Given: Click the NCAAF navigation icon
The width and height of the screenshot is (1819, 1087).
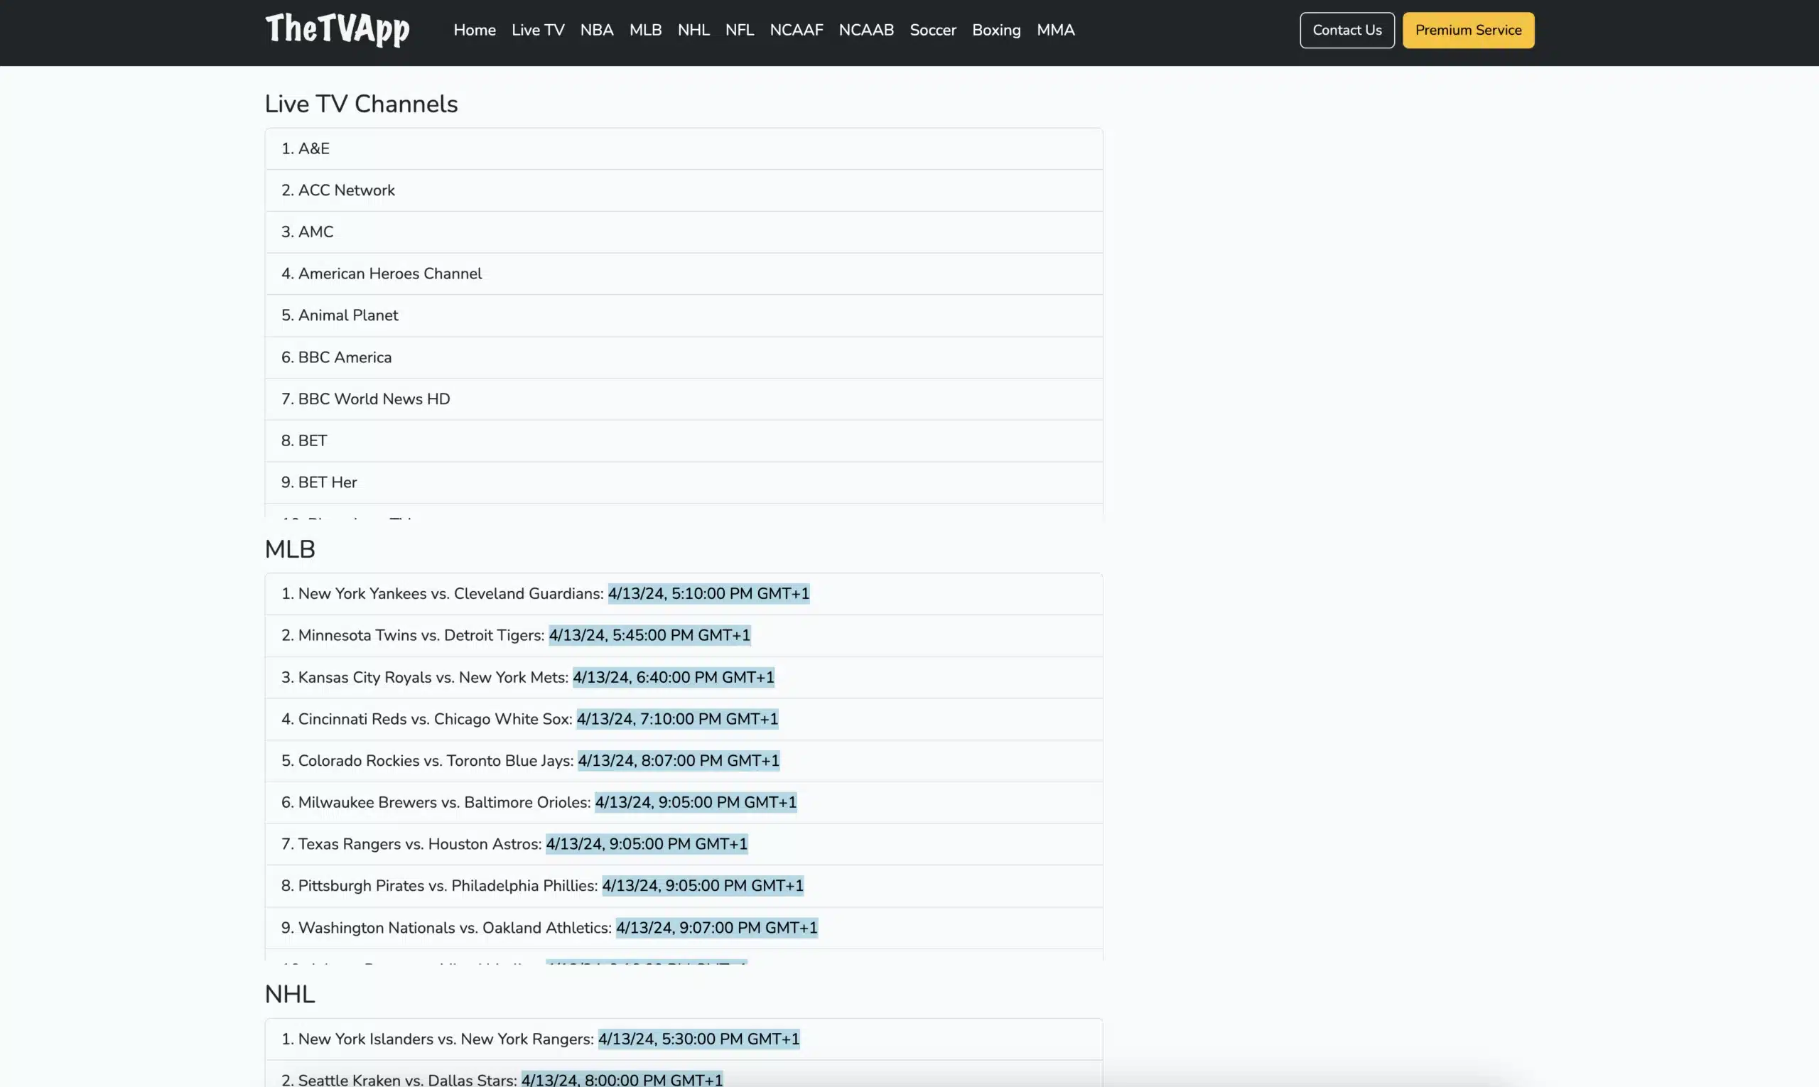Looking at the screenshot, I should 796,28.
